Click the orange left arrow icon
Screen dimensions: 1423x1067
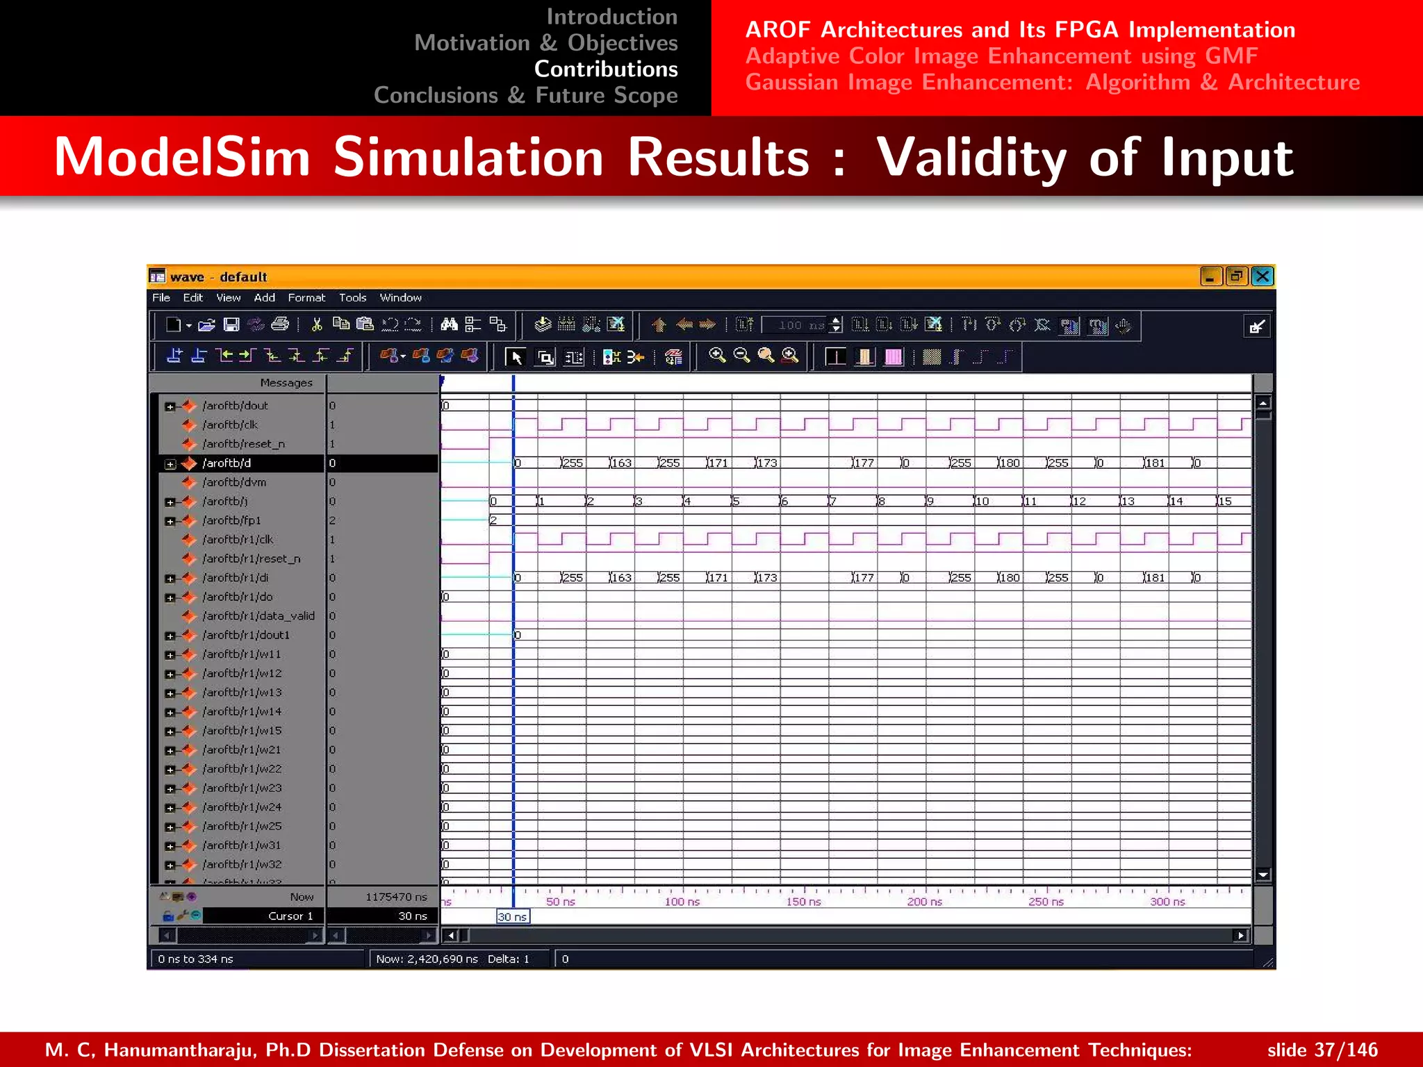(684, 324)
